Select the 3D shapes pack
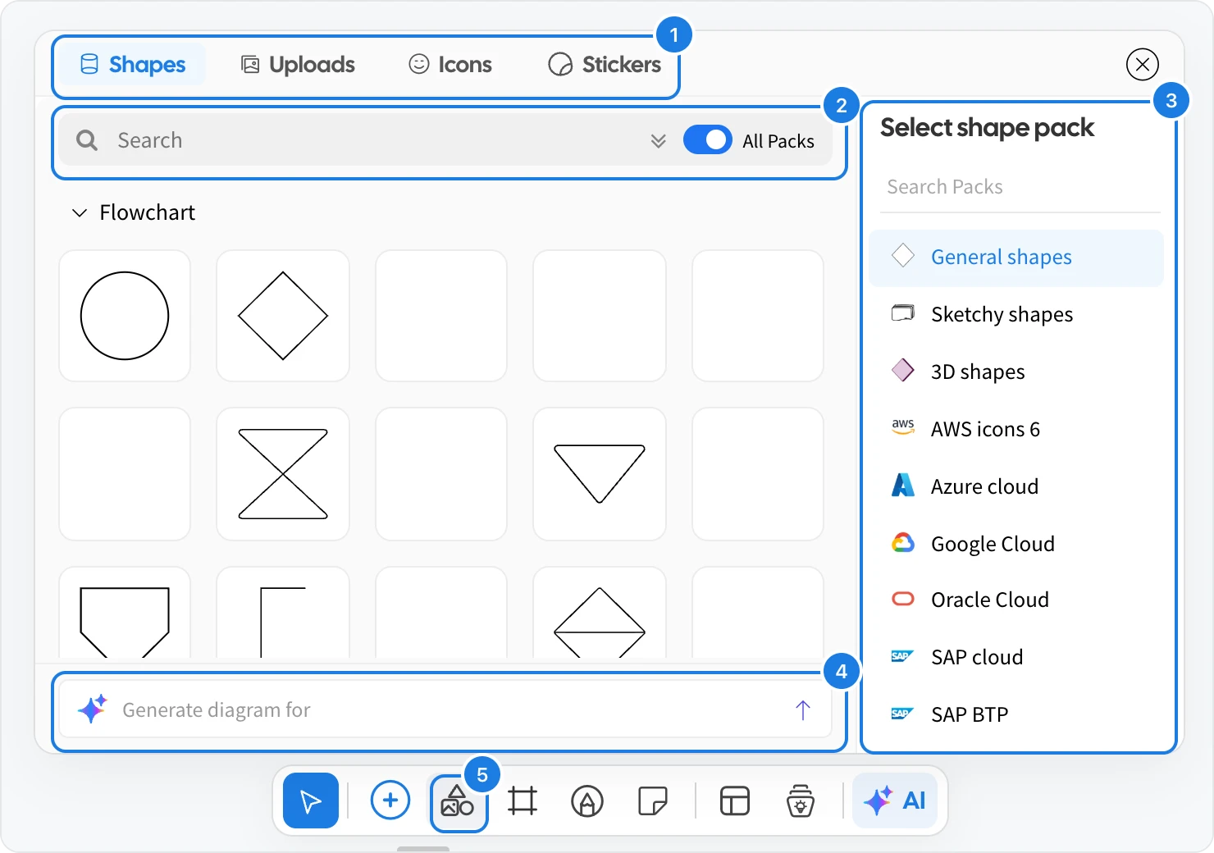The width and height of the screenshot is (1214, 853). pyautogui.click(x=1016, y=372)
